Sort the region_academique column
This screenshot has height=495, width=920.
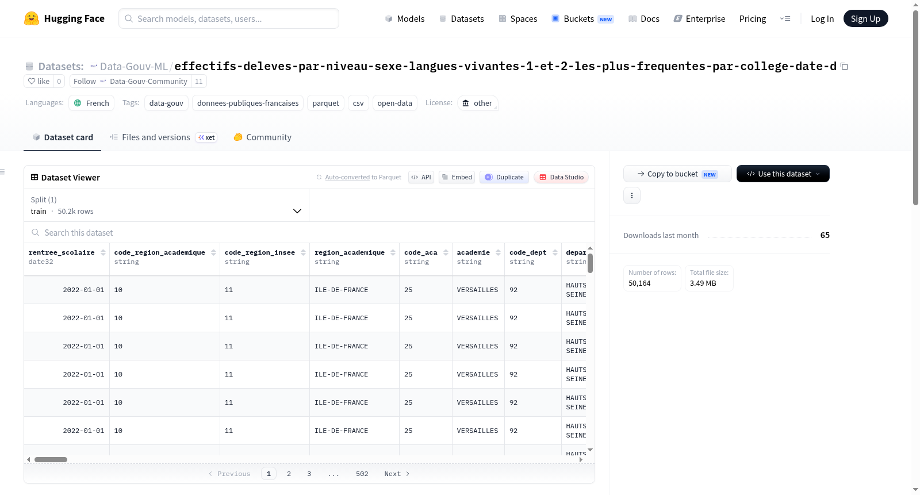393,252
